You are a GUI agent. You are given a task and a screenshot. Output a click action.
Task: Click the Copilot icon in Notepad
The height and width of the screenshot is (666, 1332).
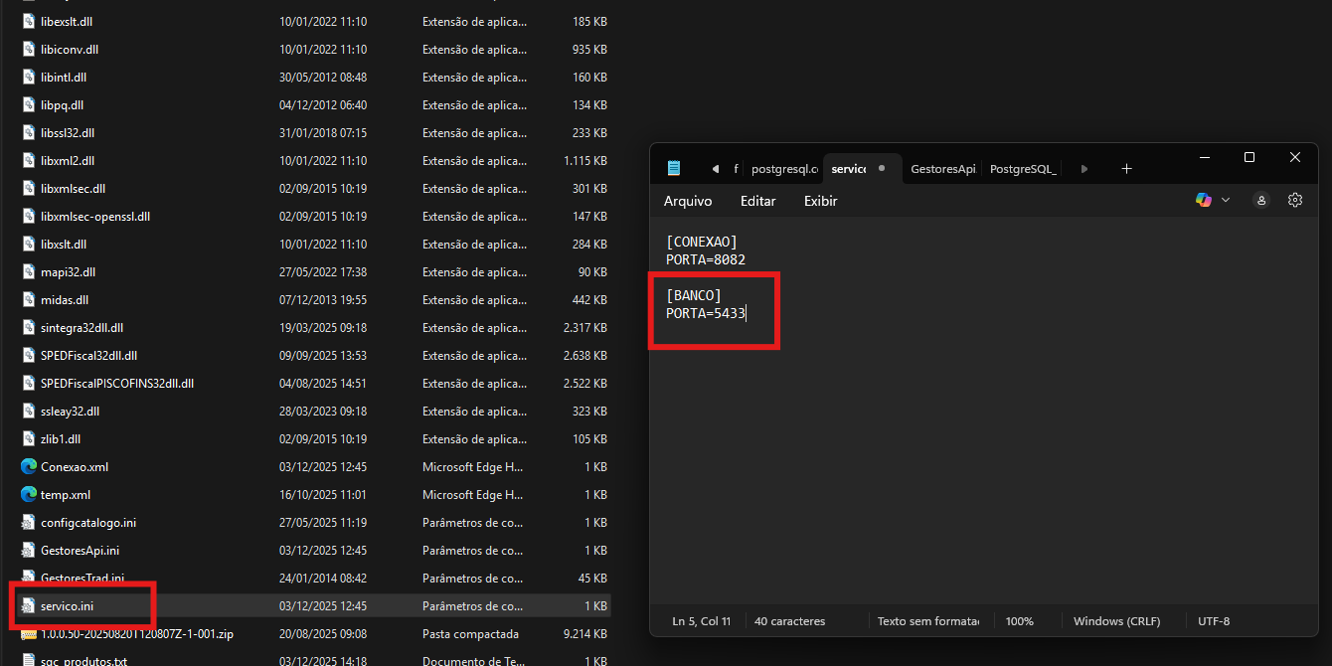[x=1204, y=200]
